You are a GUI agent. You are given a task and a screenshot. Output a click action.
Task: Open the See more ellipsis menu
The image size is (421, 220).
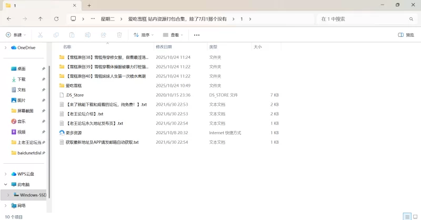coord(197,35)
